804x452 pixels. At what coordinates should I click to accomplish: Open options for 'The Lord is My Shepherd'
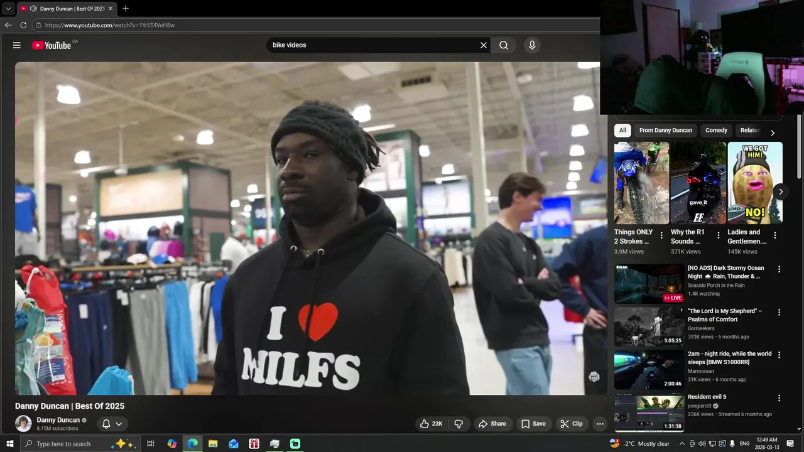click(x=780, y=312)
